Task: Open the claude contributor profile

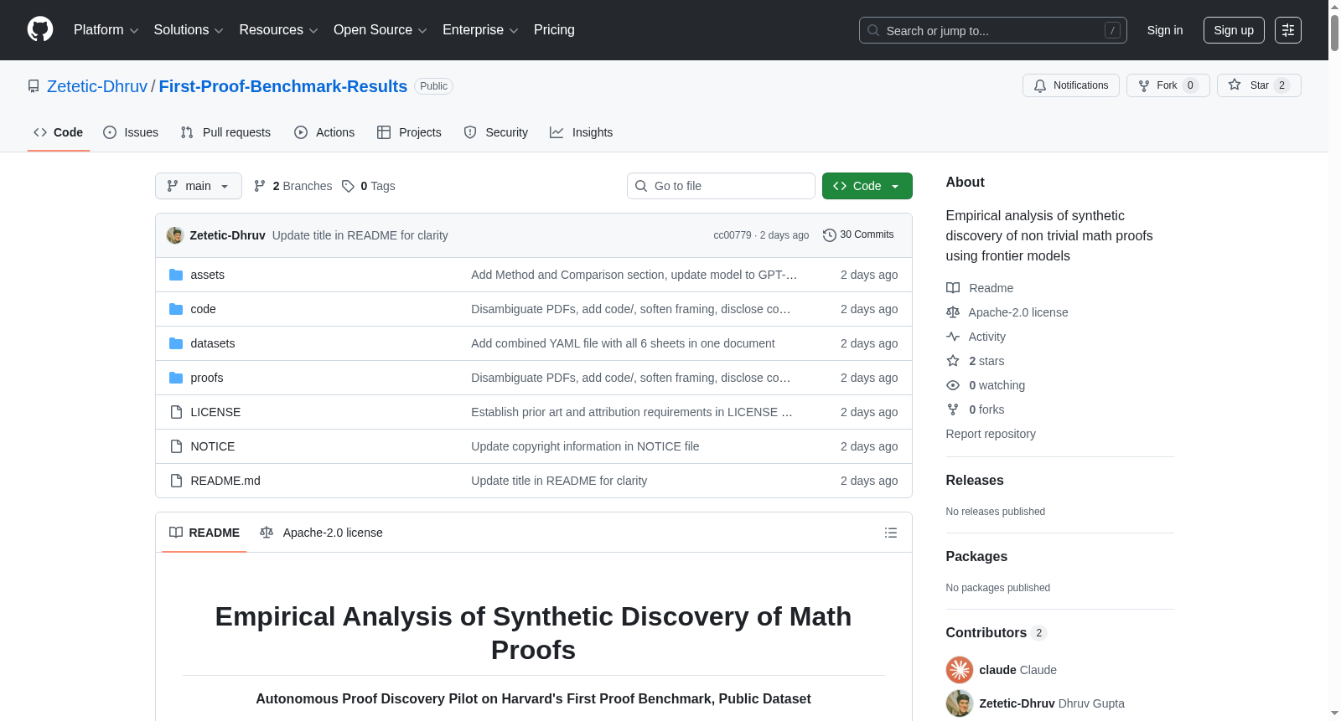Action: 1018,670
